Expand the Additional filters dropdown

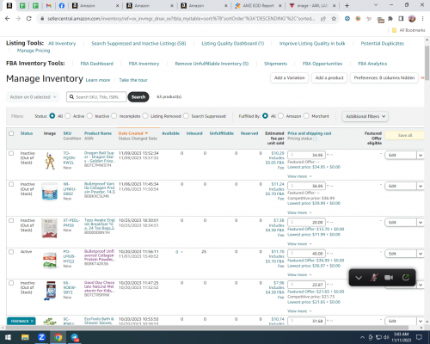(x=365, y=116)
